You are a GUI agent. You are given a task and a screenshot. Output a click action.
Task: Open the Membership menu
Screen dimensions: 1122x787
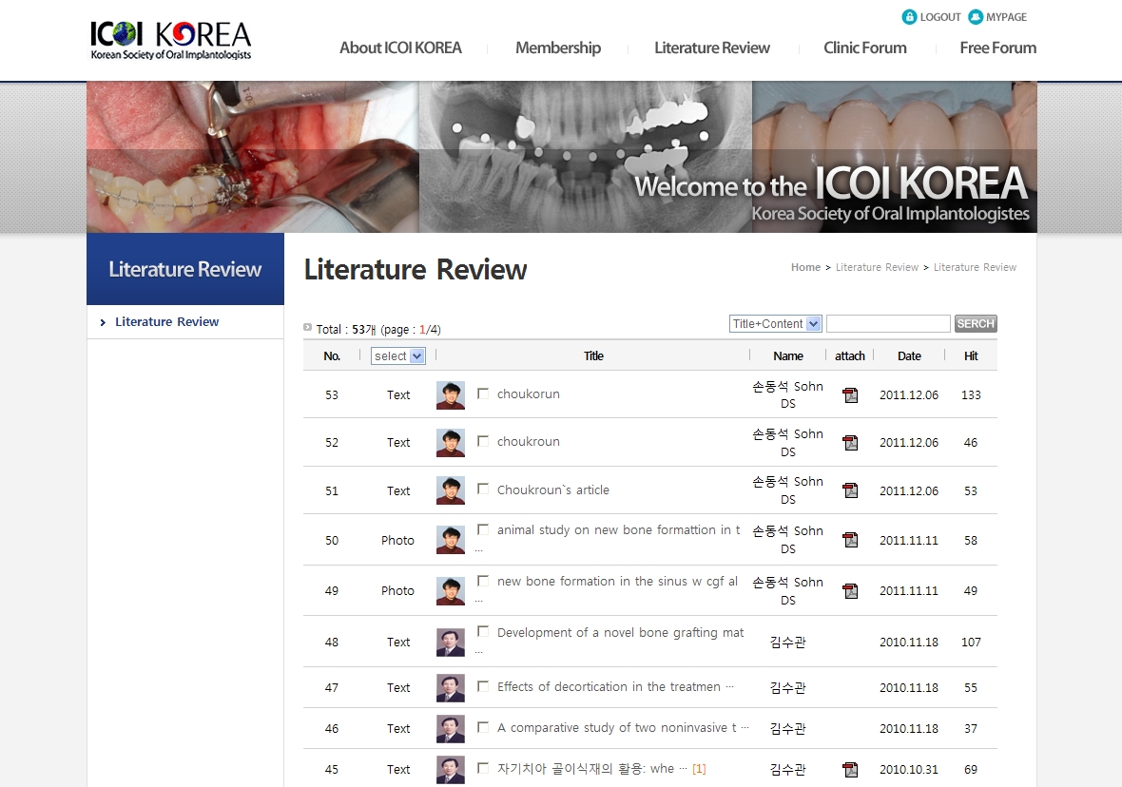558,48
